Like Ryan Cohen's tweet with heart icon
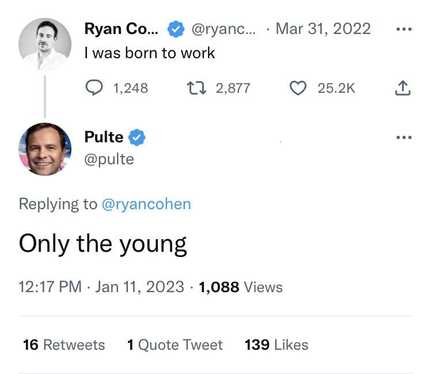The width and height of the screenshot is (432, 374). pos(297,88)
